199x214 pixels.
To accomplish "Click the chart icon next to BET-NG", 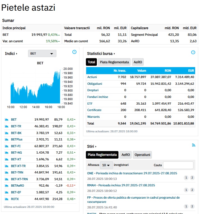I will (x=6, y=153).
